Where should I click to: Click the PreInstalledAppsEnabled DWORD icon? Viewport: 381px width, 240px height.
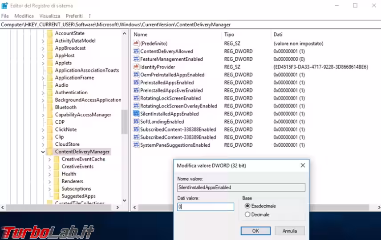point(136,83)
